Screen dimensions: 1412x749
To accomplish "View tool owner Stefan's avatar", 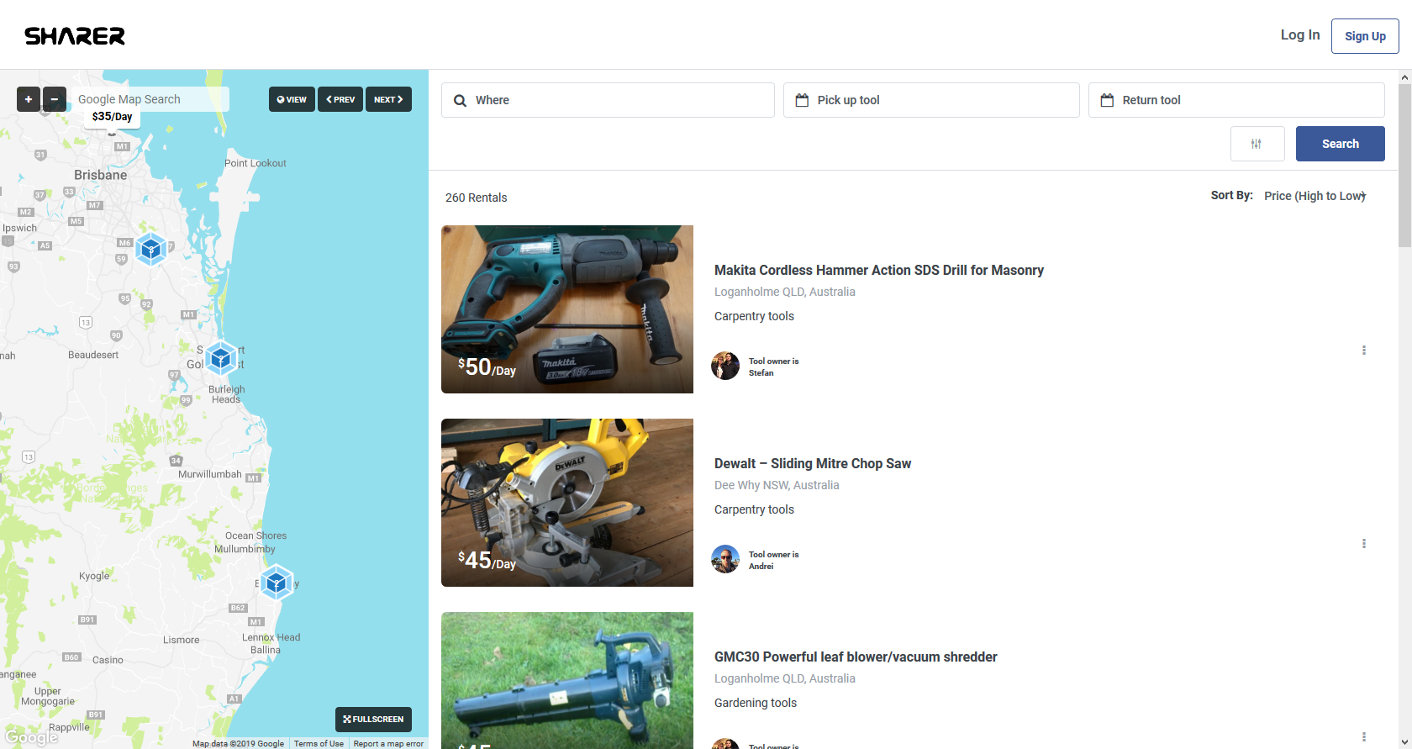I will (725, 367).
